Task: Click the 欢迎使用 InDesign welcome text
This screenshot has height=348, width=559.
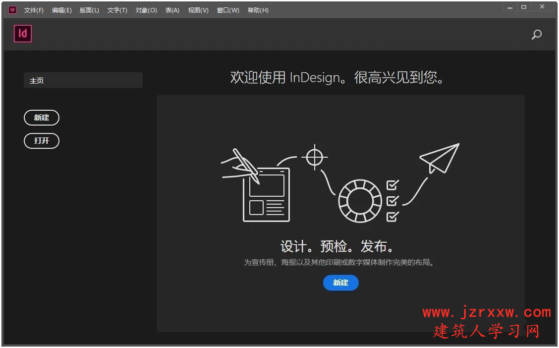Action: (x=337, y=78)
